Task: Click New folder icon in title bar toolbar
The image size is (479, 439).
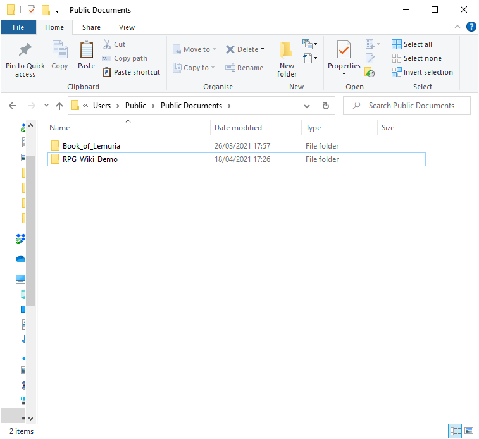Action: click(x=46, y=10)
